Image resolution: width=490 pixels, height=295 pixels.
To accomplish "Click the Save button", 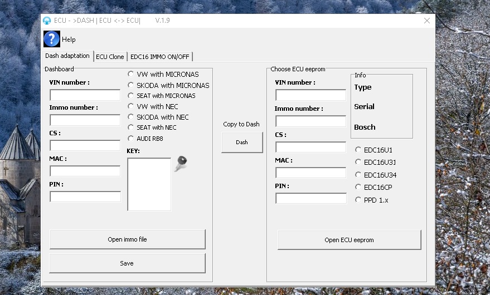I will pos(127,263).
